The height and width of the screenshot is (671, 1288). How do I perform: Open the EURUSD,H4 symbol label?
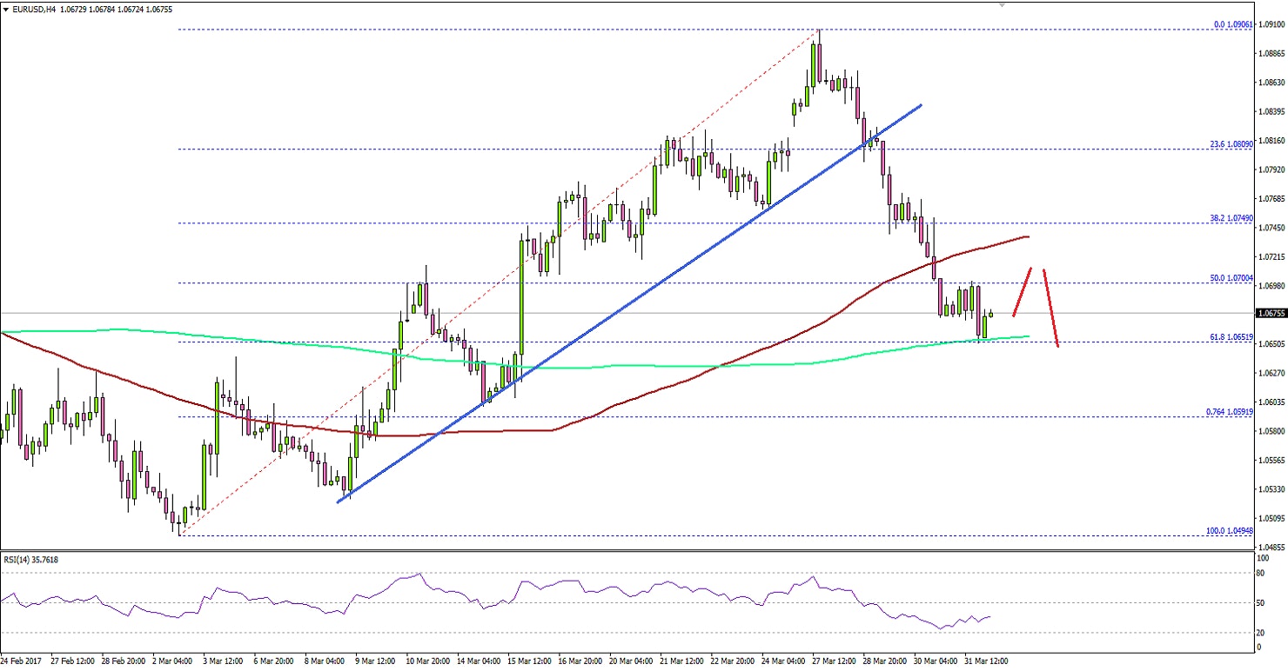coord(35,9)
